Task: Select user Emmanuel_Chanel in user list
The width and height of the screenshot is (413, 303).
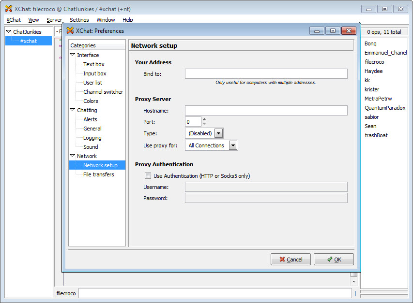Action: click(x=385, y=53)
